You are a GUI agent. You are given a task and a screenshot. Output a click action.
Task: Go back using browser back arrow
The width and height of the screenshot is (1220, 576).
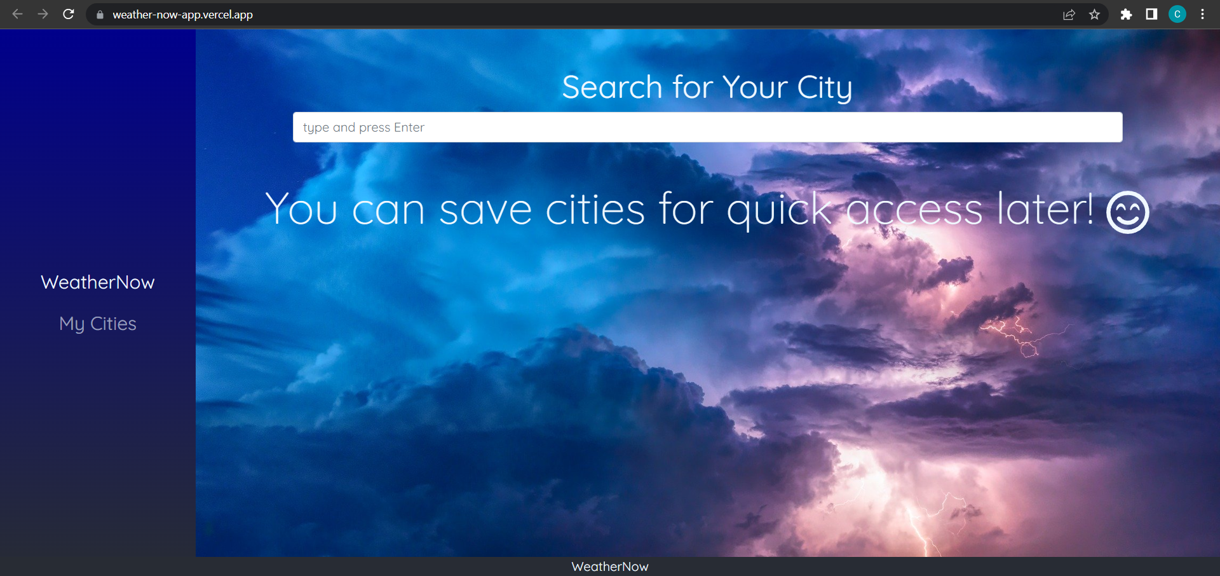point(17,14)
